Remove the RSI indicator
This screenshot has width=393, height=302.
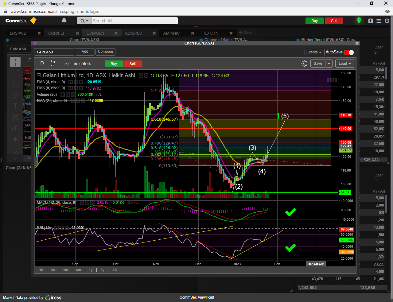pos(67,228)
